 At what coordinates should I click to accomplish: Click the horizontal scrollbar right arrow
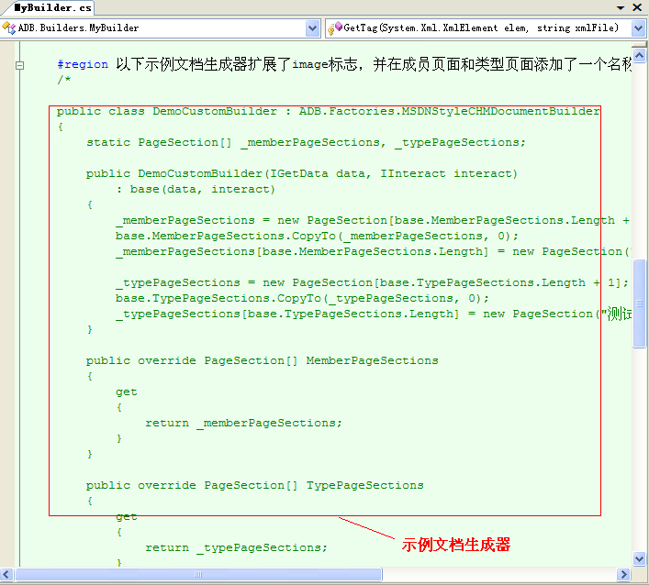(624, 575)
